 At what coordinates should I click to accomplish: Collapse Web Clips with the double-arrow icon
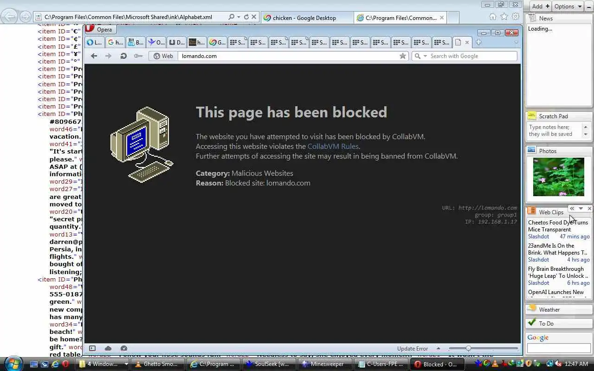click(572, 209)
